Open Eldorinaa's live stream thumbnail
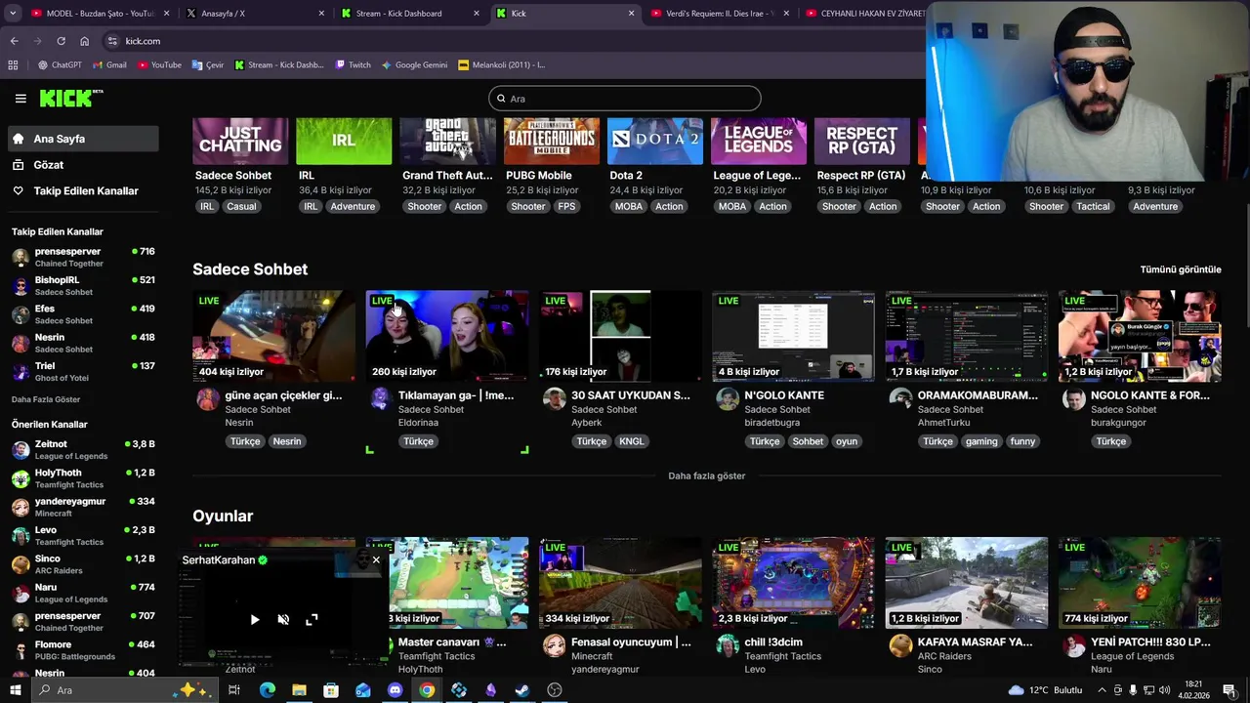The width and height of the screenshot is (1250, 703). [x=447, y=336]
